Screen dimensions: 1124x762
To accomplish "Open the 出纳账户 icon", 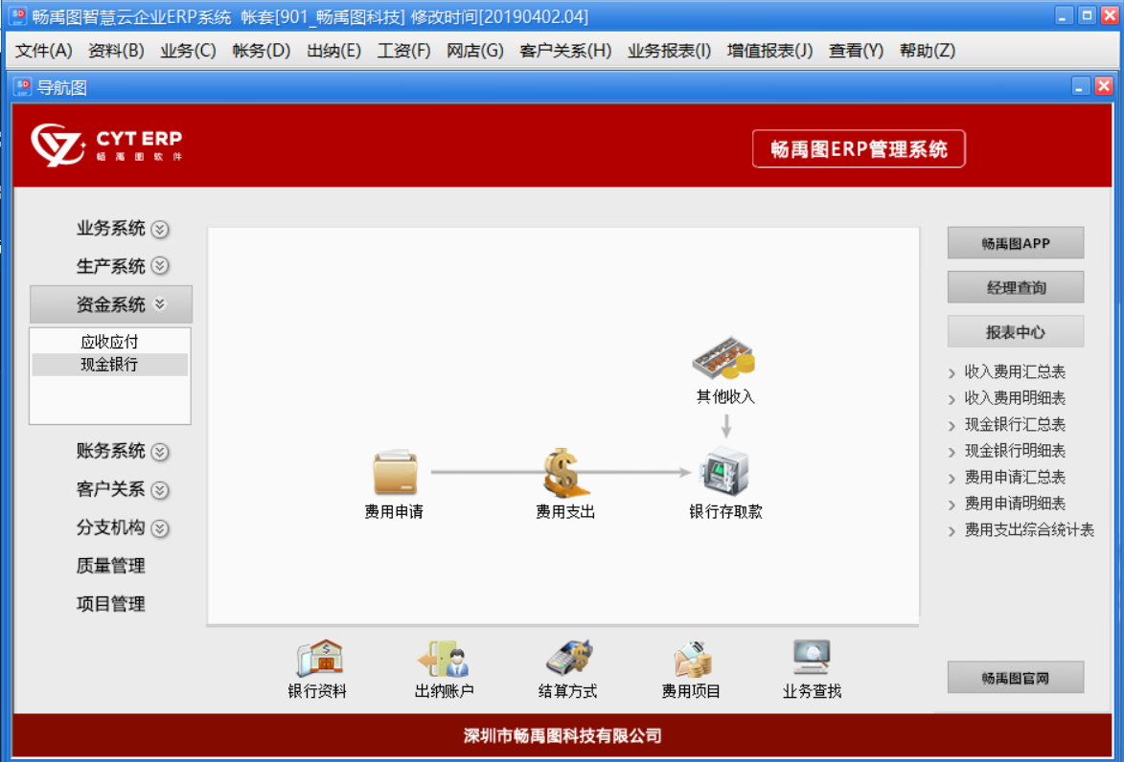I will 444,659.
